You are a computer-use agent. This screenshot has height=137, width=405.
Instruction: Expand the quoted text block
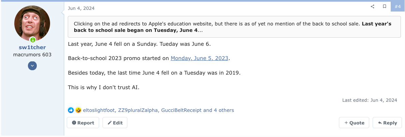point(234,27)
